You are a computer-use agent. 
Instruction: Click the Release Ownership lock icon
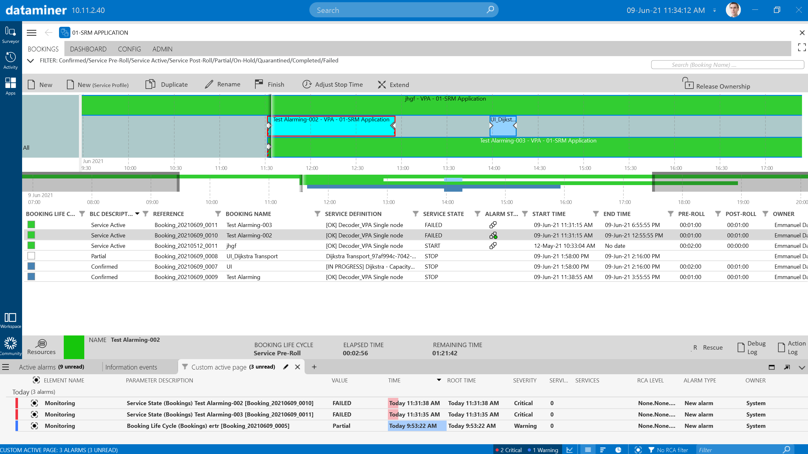tap(688, 84)
